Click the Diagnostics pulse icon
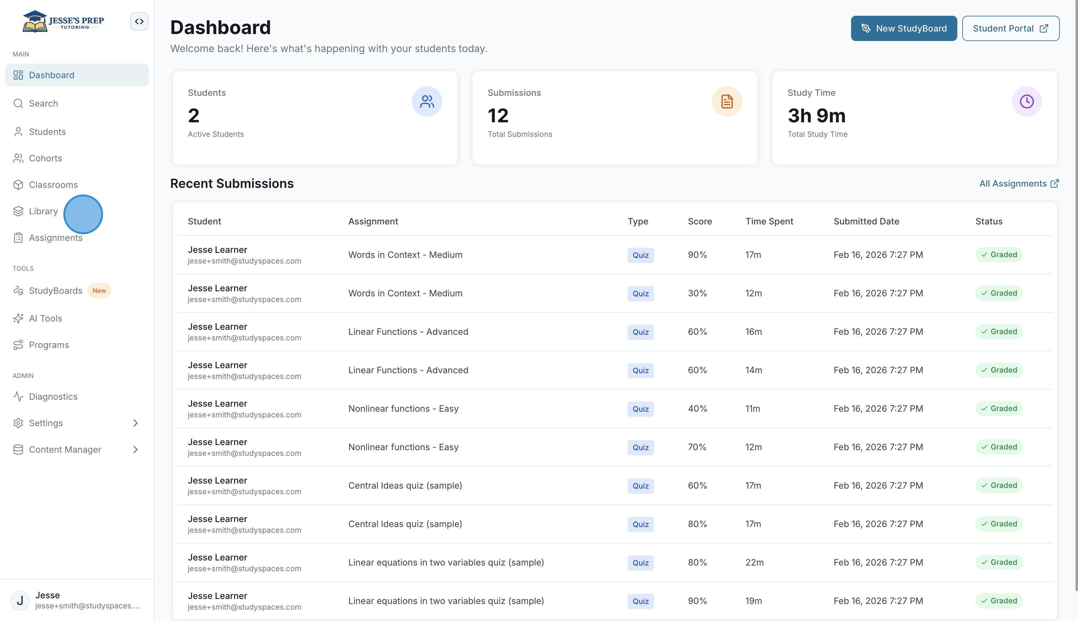Viewport: 1078px width, 621px height. tap(18, 397)
